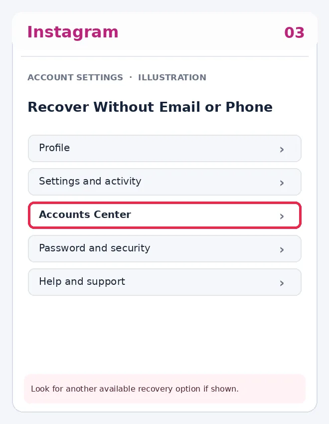This screenshot has height=424, width=329.
Task: Click the ACCOUNT SETTINGS breadcrumb label
Action: tap(75, 77)
